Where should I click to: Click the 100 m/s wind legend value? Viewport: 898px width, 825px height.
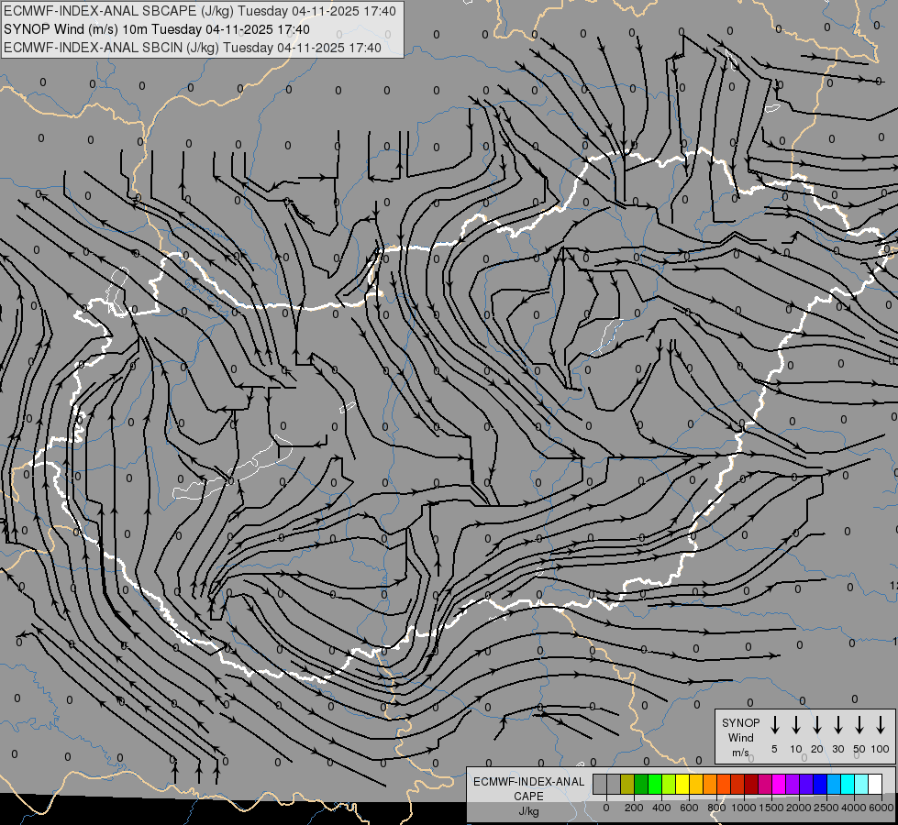[x=881, y=749]
